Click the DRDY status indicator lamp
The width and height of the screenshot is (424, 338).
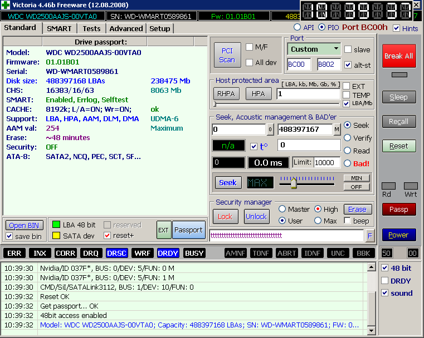168,254
